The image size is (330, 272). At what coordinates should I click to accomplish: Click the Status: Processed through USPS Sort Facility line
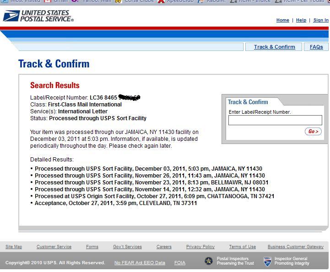pos(88,118)
